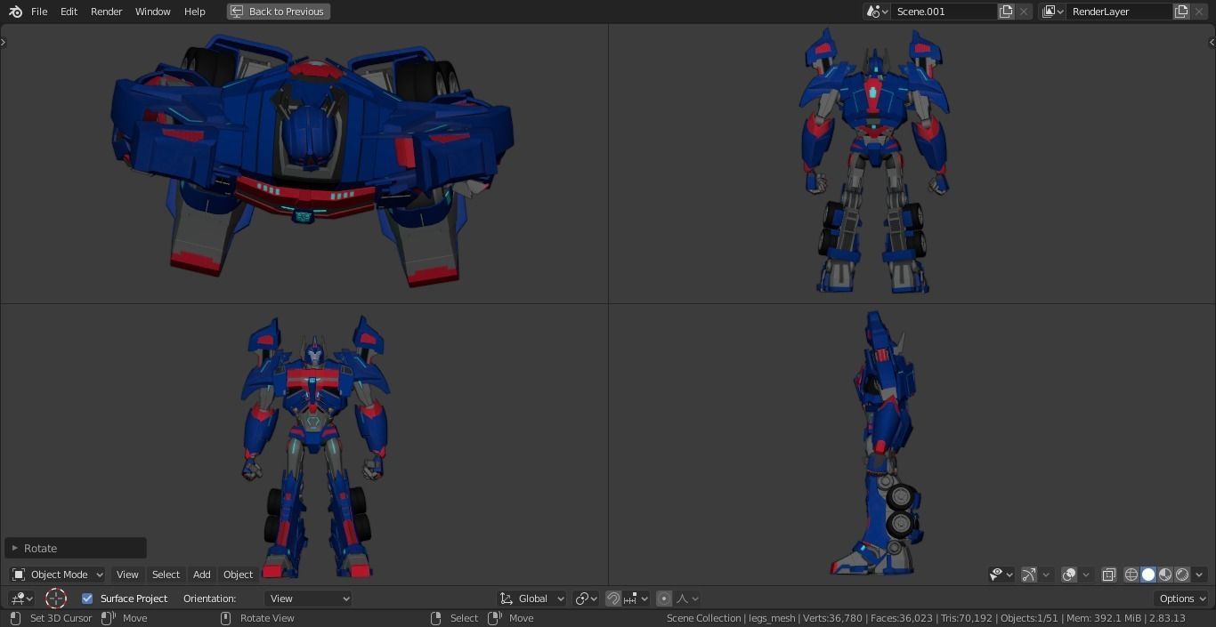Open the view layer browse dropdown

[x=1052, y=12]
